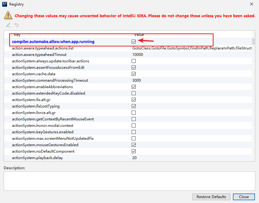This screenshot has width=259, height=203.
Task: Click inside the Description text area
Action: (x=129, y=181)
